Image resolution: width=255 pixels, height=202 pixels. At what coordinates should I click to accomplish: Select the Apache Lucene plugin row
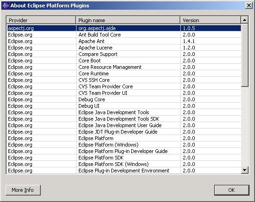(x=124, y=48)
